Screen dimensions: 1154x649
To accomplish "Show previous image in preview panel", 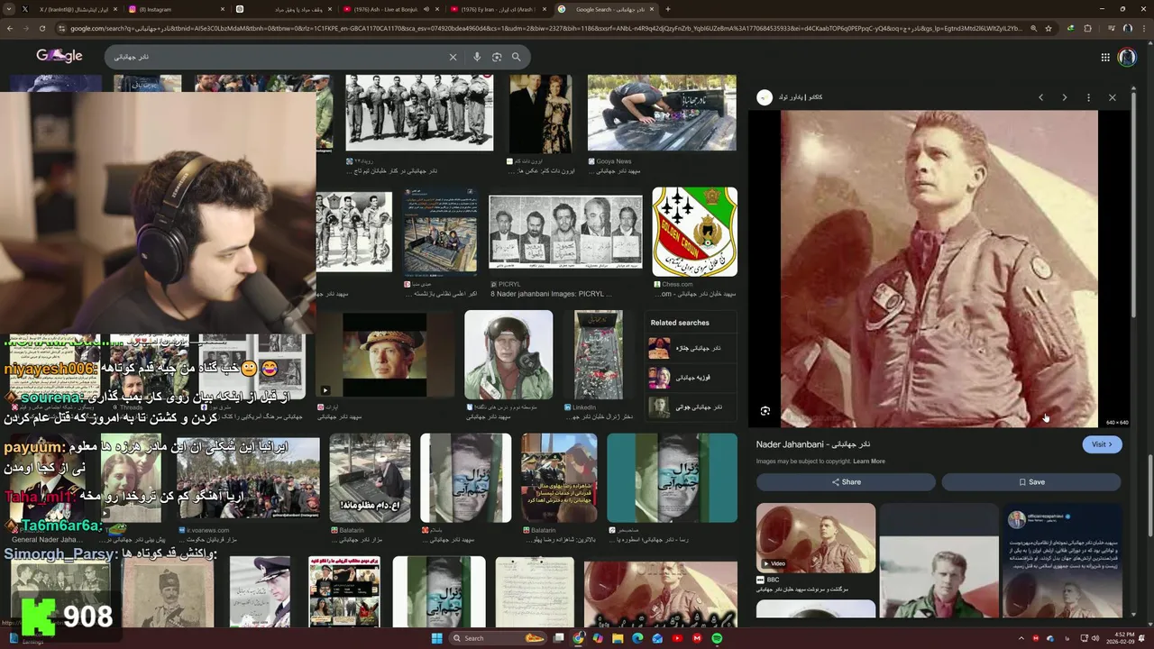I will click(x=1040, y=97).
